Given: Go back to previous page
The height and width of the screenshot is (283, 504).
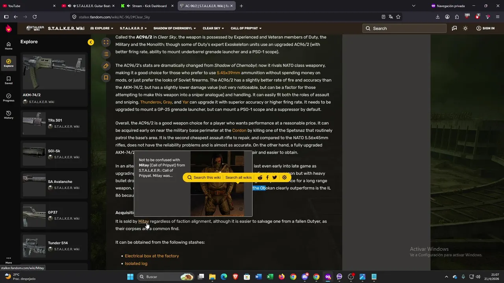Looking at the screenshot, I should click(x=16, y=17).
